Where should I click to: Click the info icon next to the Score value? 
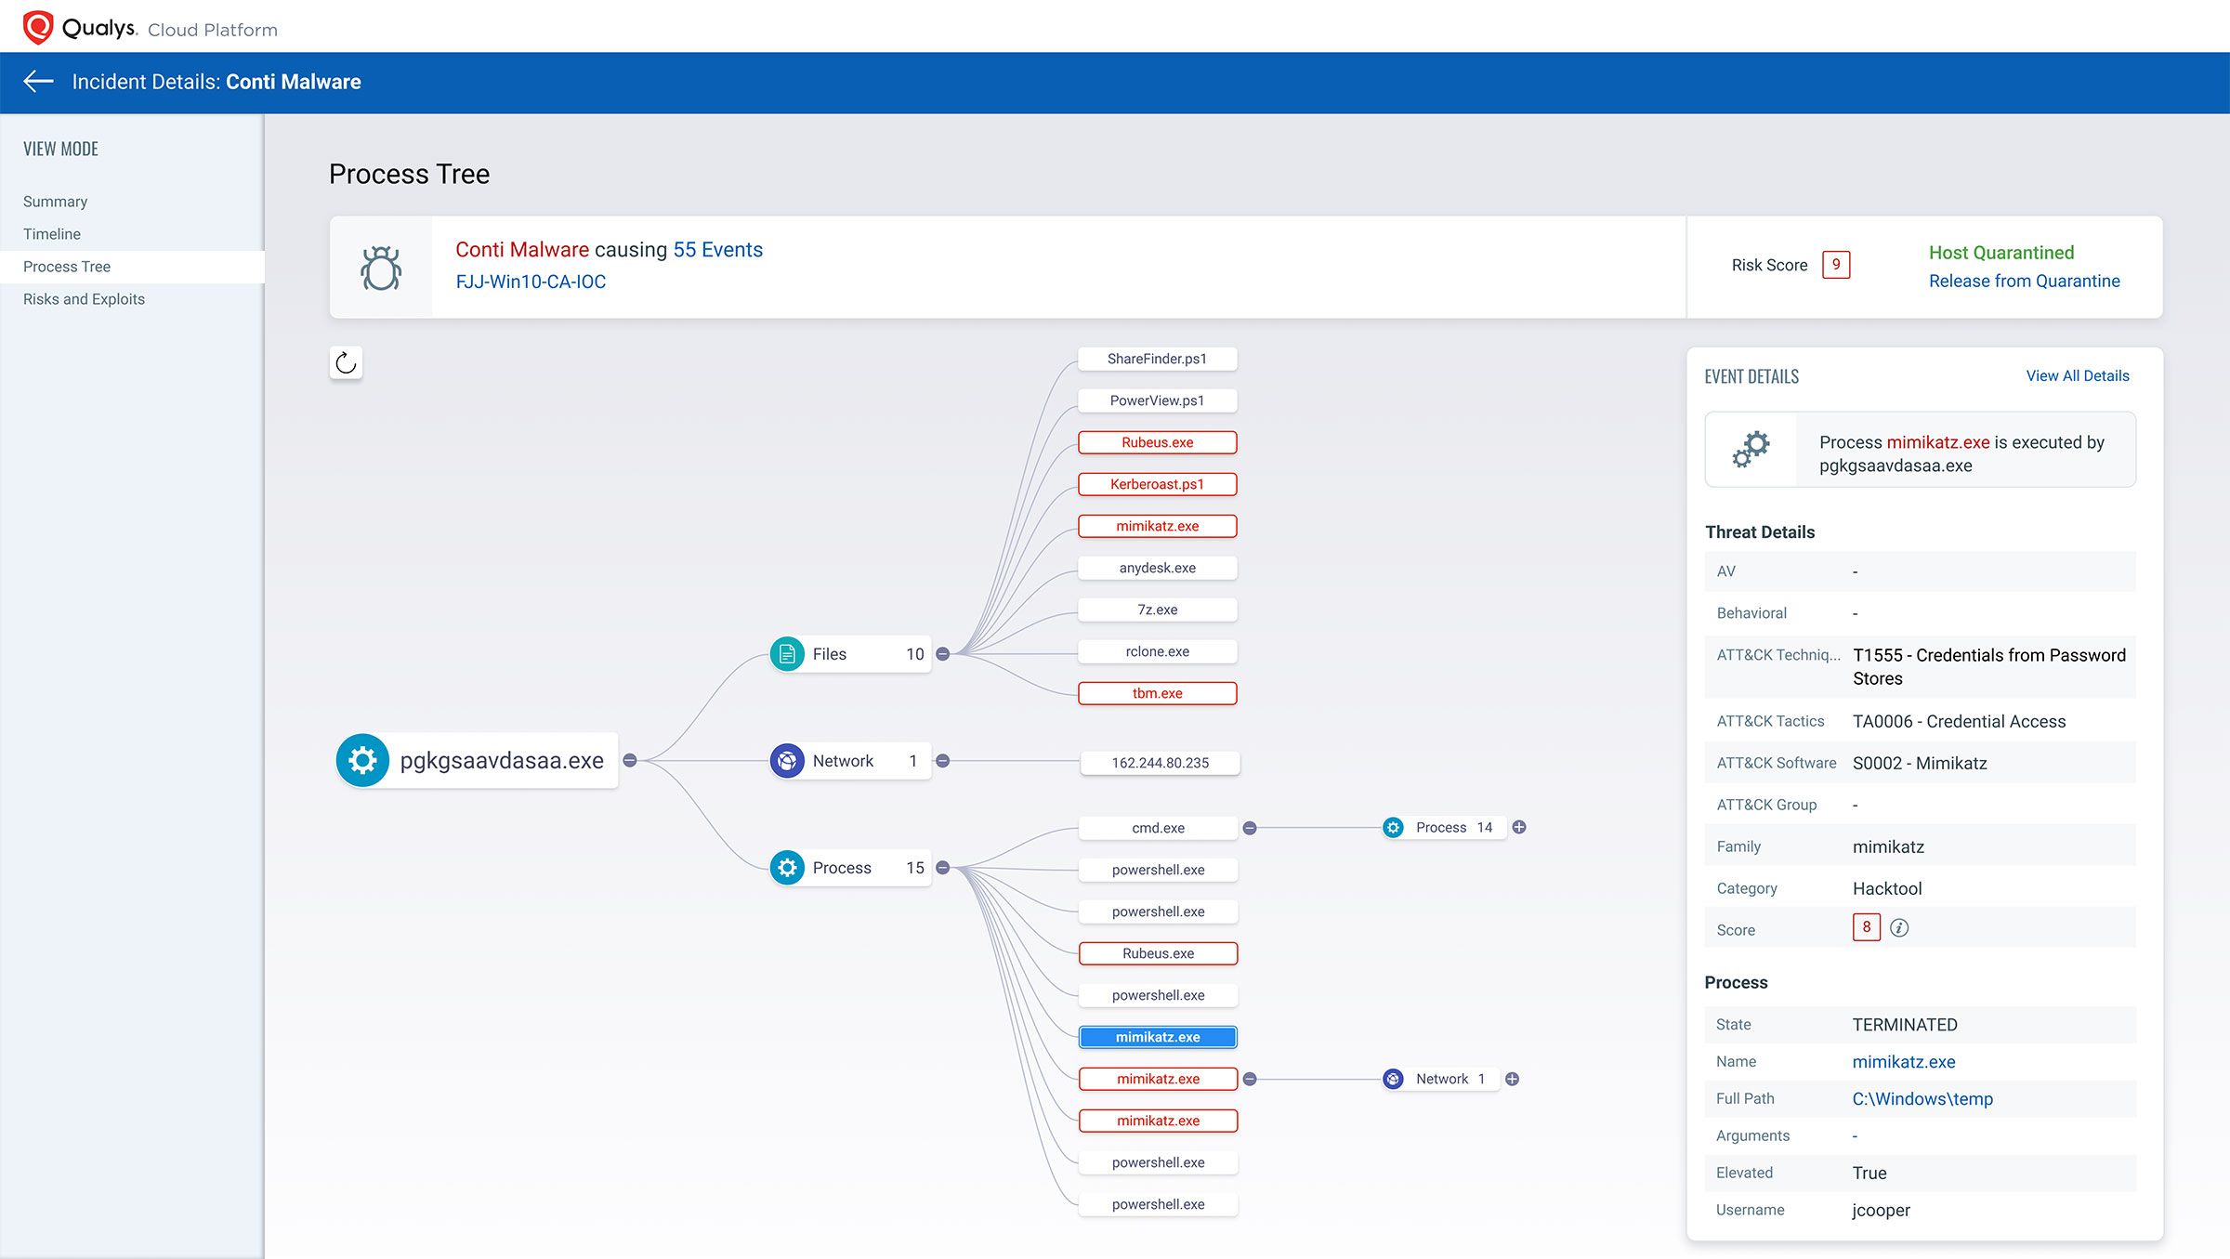tap(1899, 927)
